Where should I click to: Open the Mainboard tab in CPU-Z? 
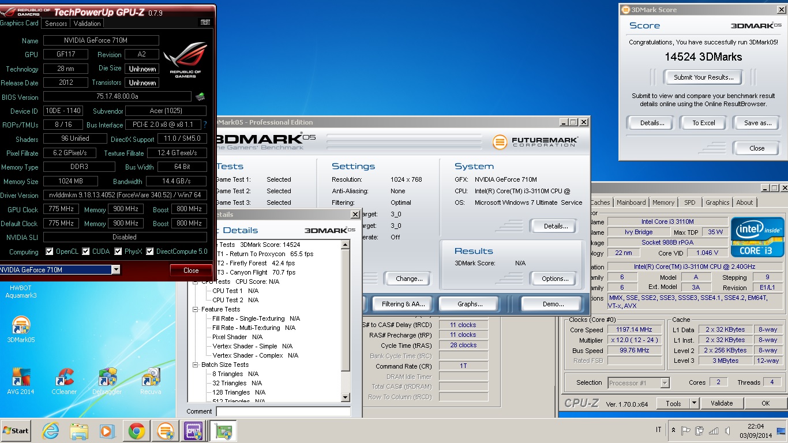click(631, 202)
